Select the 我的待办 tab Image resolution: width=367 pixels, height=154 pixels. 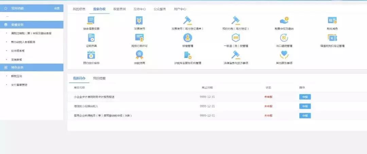79,78
